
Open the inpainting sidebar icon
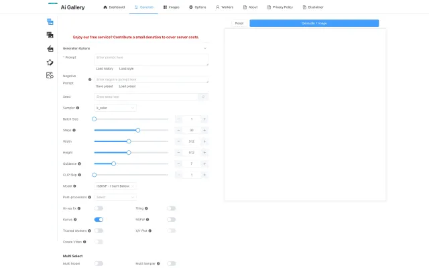pos(50,49)
